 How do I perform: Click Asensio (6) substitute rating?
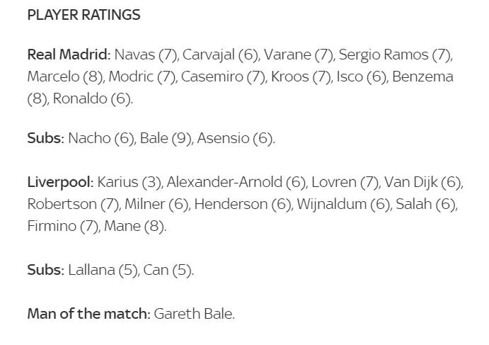235,138
